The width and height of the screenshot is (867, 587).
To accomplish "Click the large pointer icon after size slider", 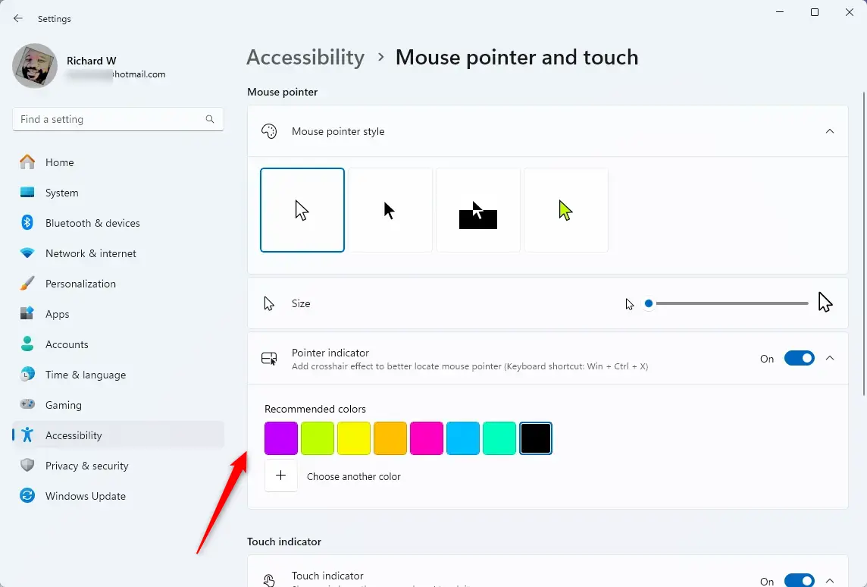I will pos(825,302).
